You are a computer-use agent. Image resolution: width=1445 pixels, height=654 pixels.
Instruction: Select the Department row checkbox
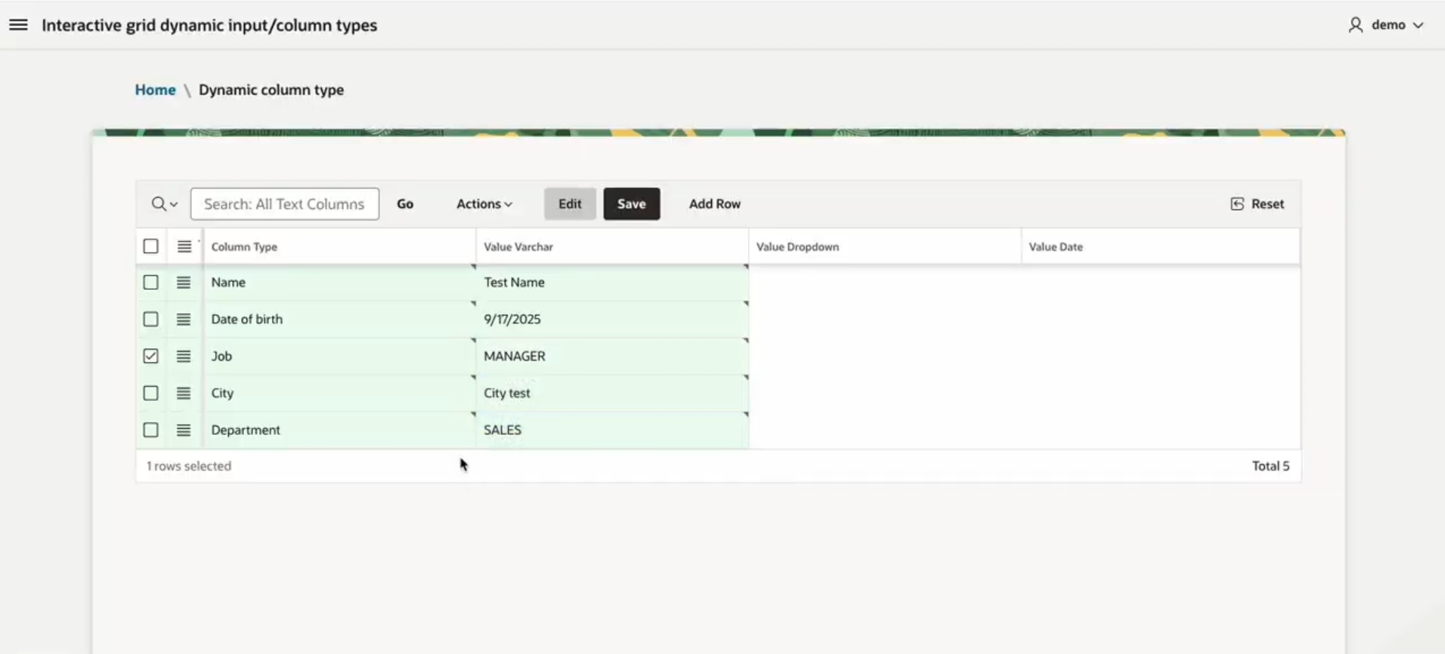point(151,430)
